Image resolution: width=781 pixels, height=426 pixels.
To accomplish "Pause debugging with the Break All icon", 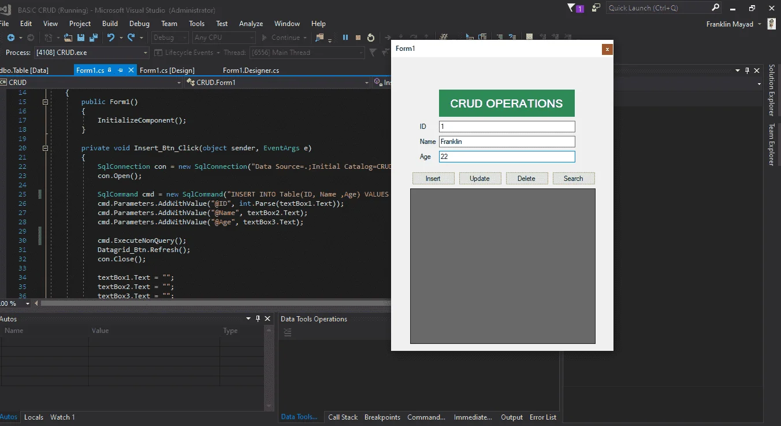I will [x=345, y=38].
